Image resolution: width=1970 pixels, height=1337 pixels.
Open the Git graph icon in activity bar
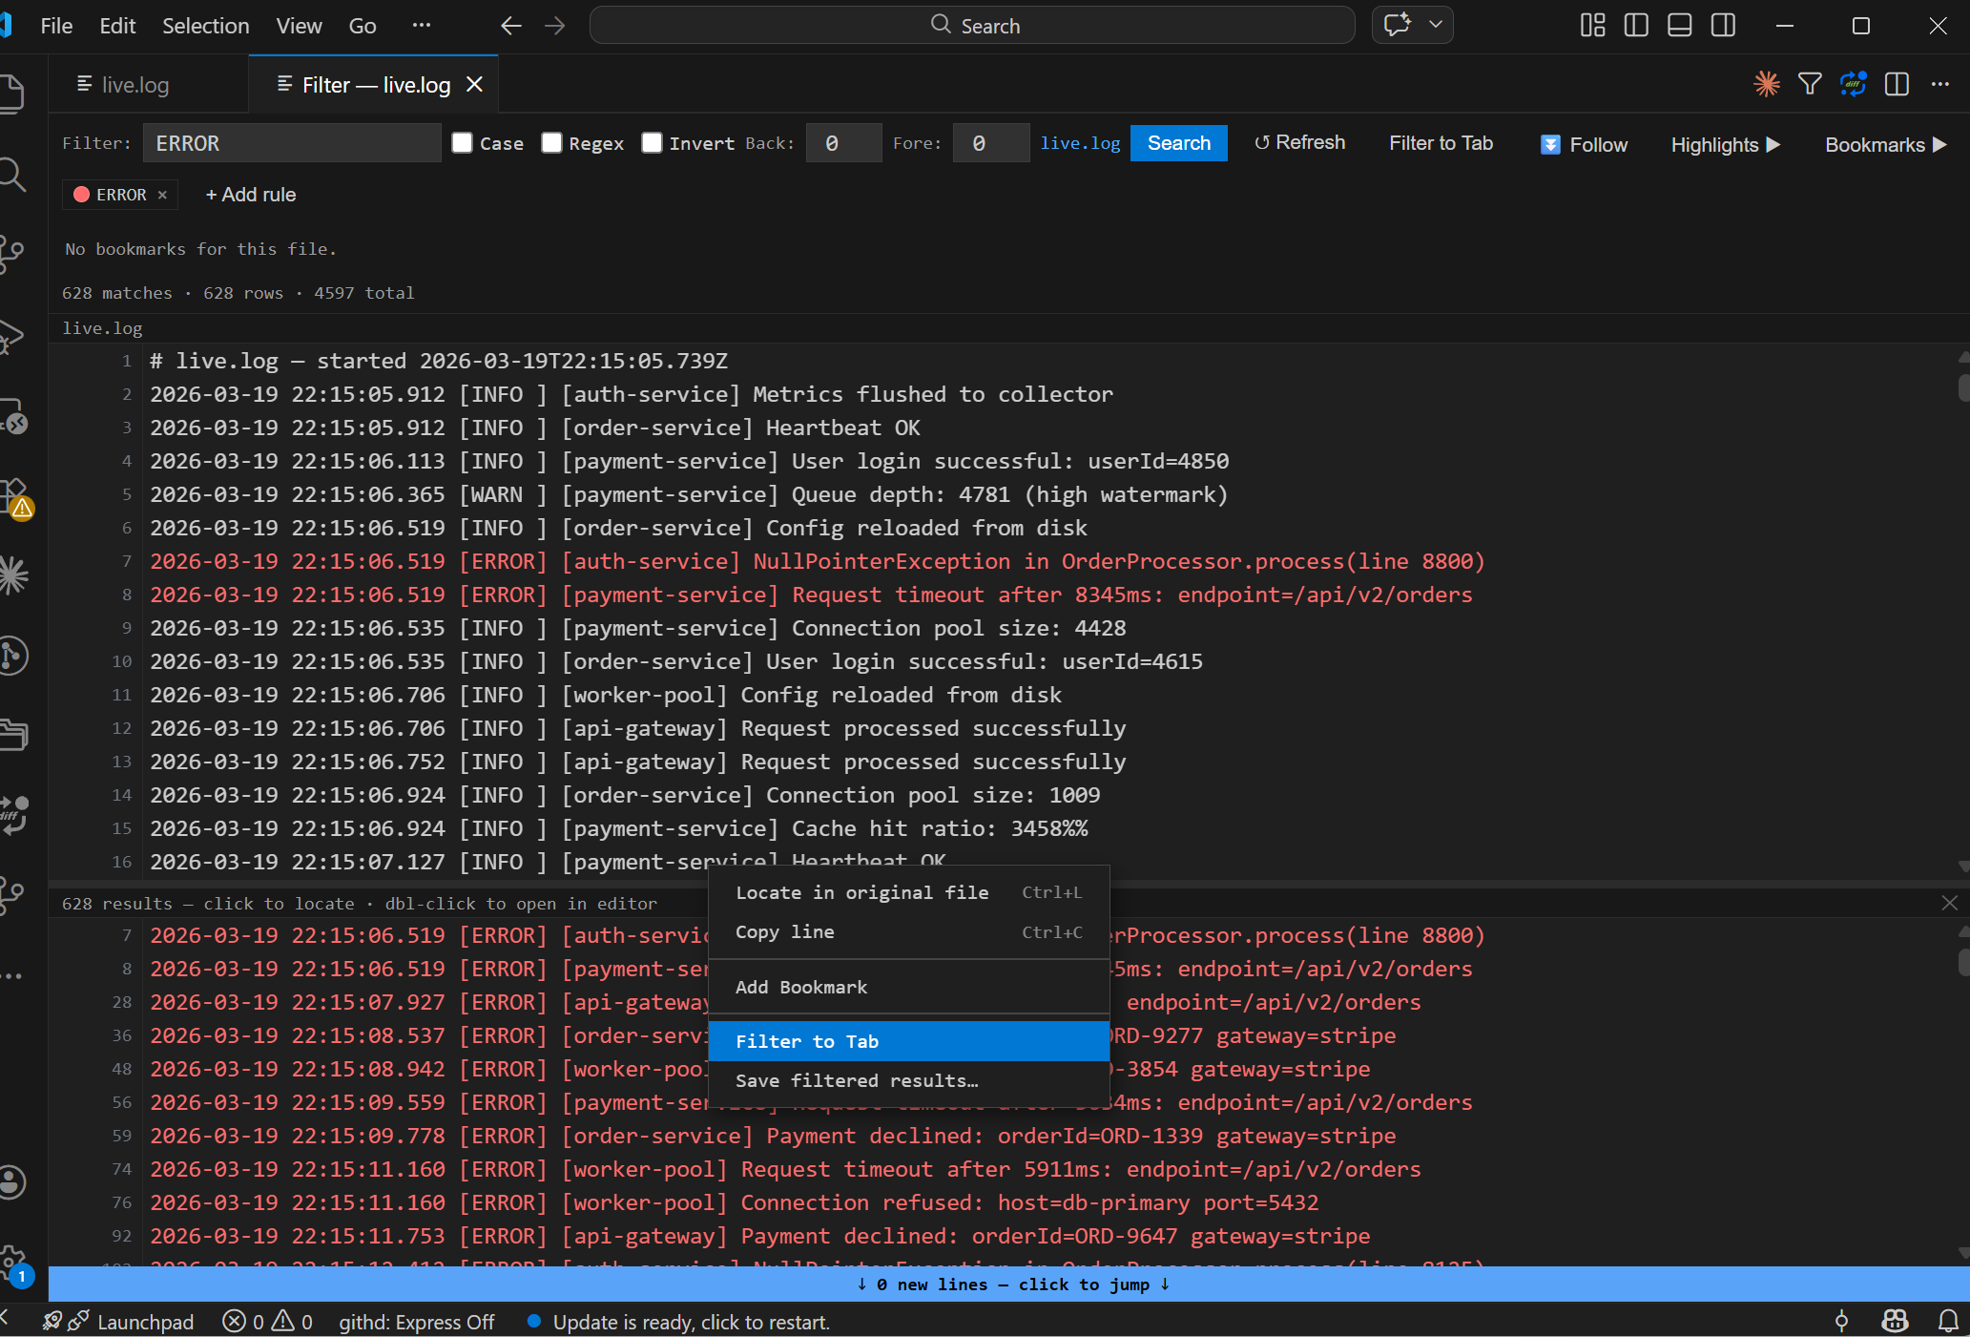click(x=13, y=656)
